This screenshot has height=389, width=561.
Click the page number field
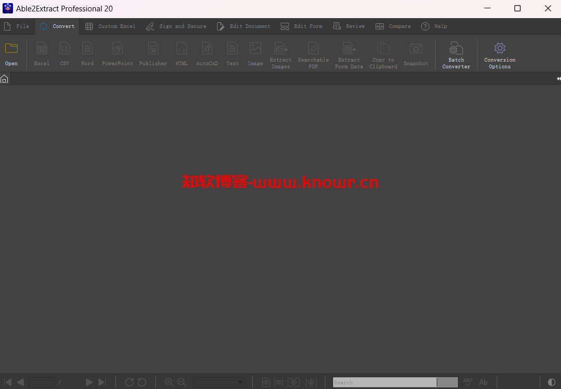[x=42, y=382]
